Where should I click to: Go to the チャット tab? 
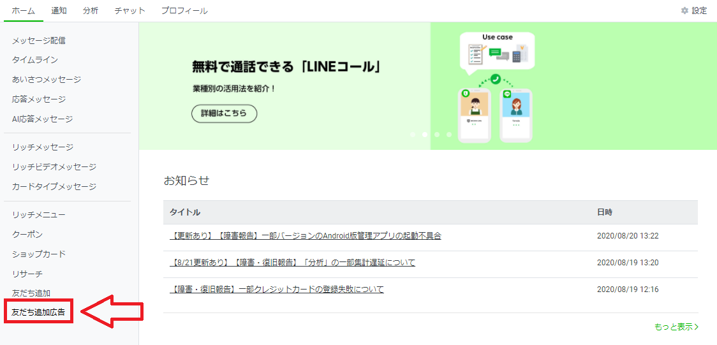coord(130,11)
